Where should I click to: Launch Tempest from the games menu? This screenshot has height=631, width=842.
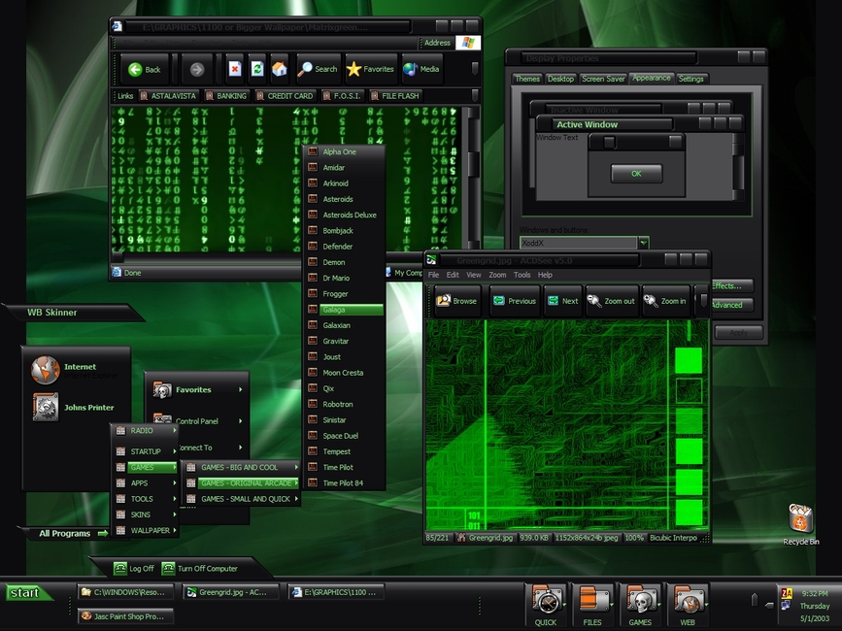(x=344, y=451)
